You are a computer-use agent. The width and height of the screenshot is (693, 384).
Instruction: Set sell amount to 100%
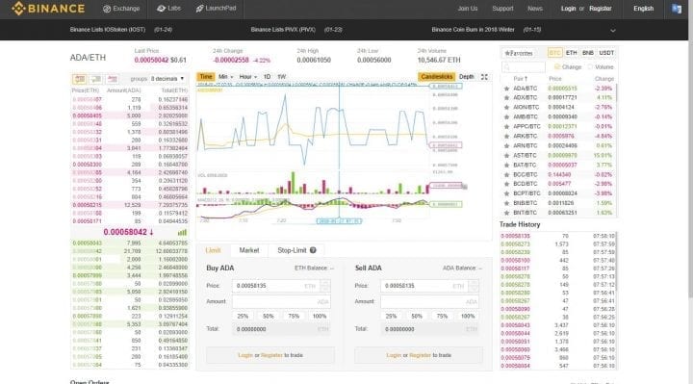(x=468, y=317)
